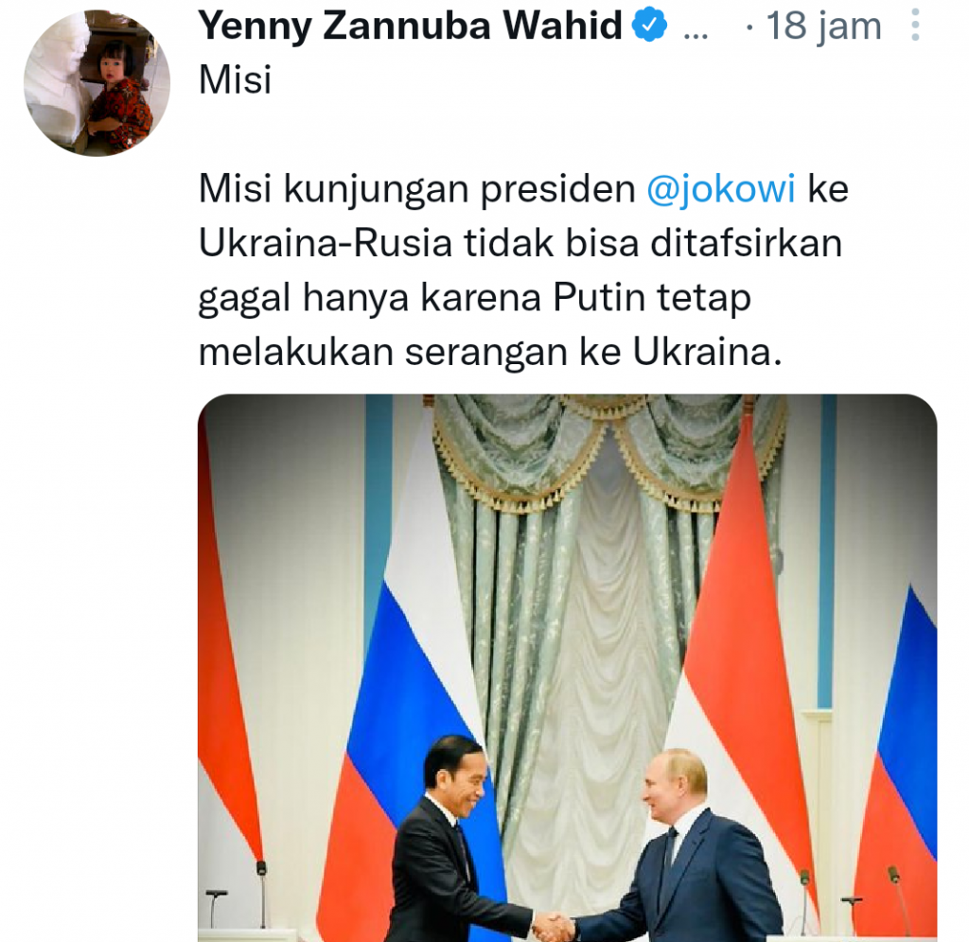Click the "18 jam" timestamp
969x942 pixels.
point(823,27)
